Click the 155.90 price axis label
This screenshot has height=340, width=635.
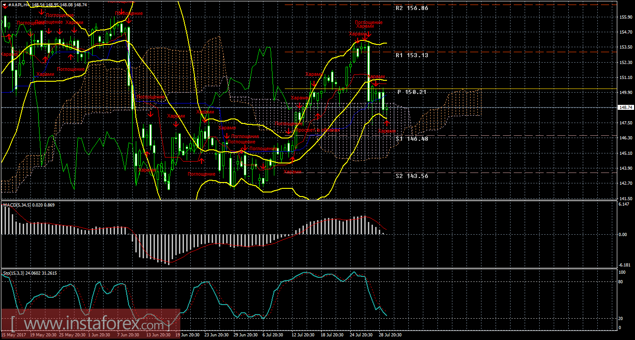click(625, 17)
